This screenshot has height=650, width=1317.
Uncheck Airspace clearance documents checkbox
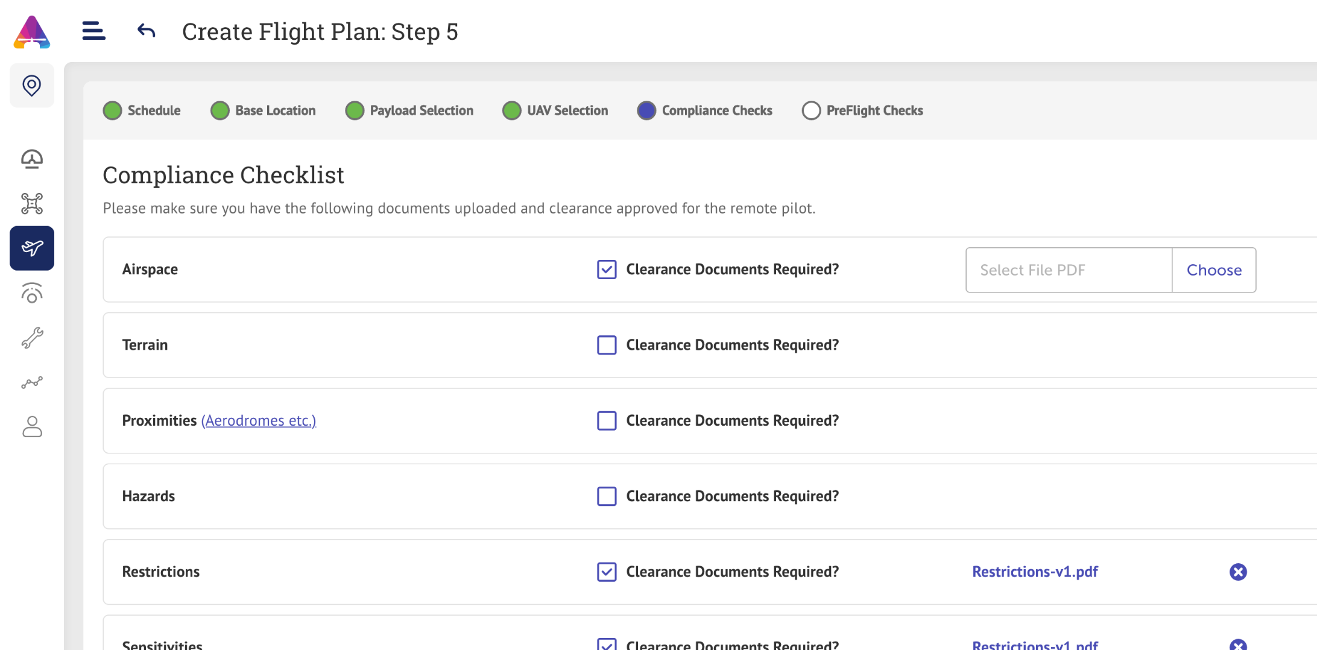[x=607, y=270]
